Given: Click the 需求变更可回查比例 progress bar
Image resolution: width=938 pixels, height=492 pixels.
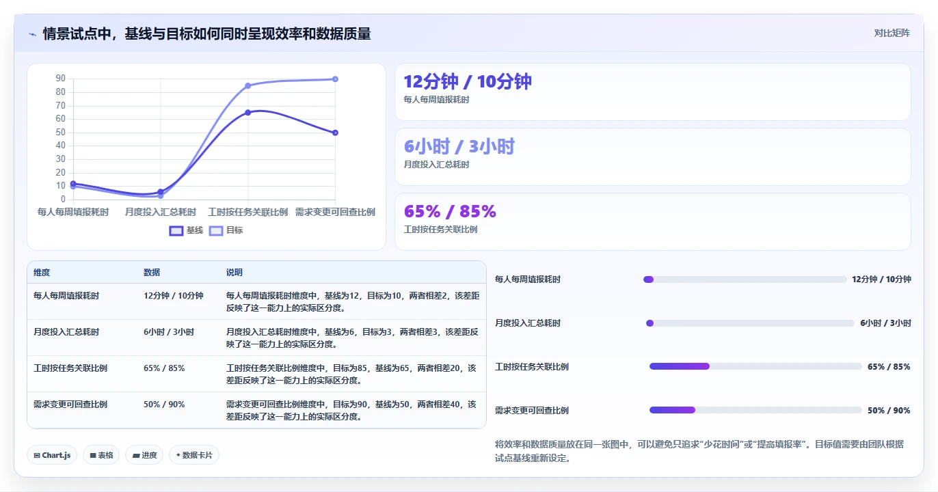Looking at the screenshot, I should pos(755,410).
